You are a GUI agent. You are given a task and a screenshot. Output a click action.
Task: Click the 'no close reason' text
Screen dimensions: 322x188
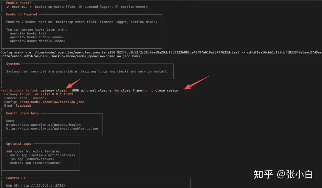point(164,90)
